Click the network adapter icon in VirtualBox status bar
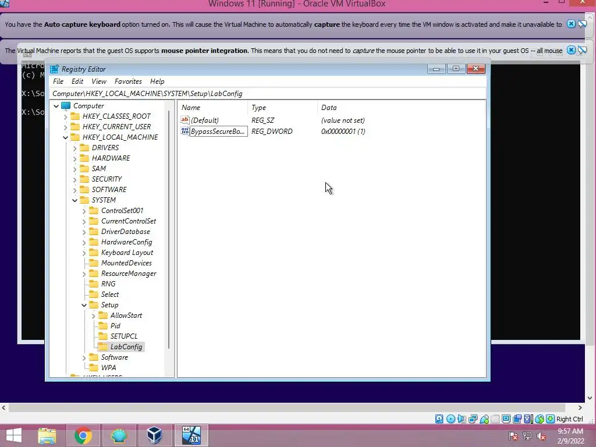This screenshot has height=447, width=596. point(473,419)
